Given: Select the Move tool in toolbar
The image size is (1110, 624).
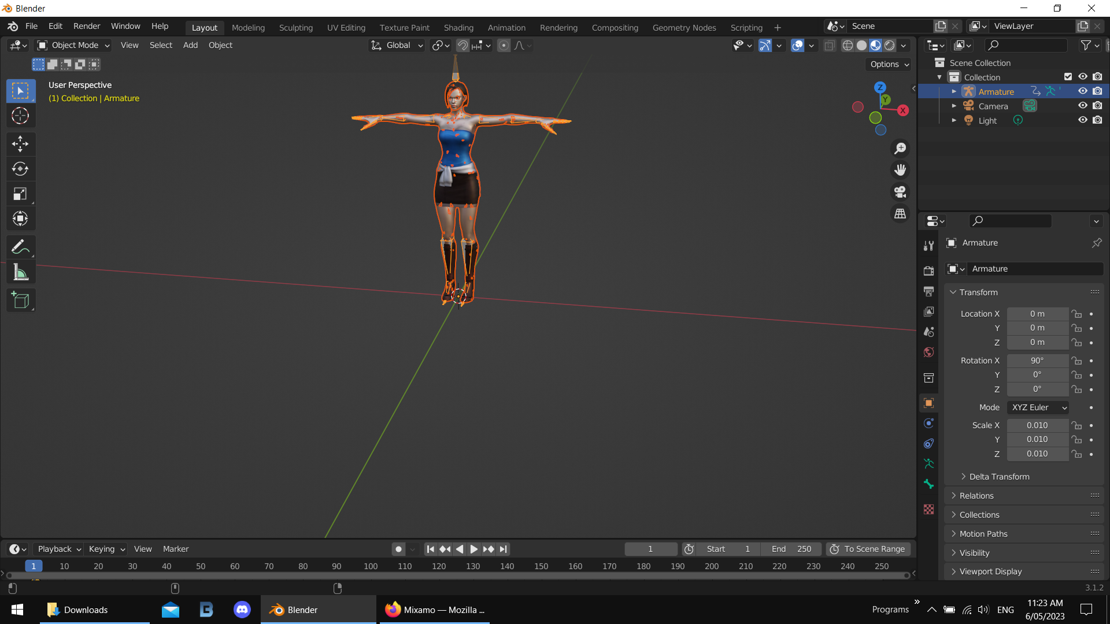Looking at the screenshot, I should [x=20, y=143].
